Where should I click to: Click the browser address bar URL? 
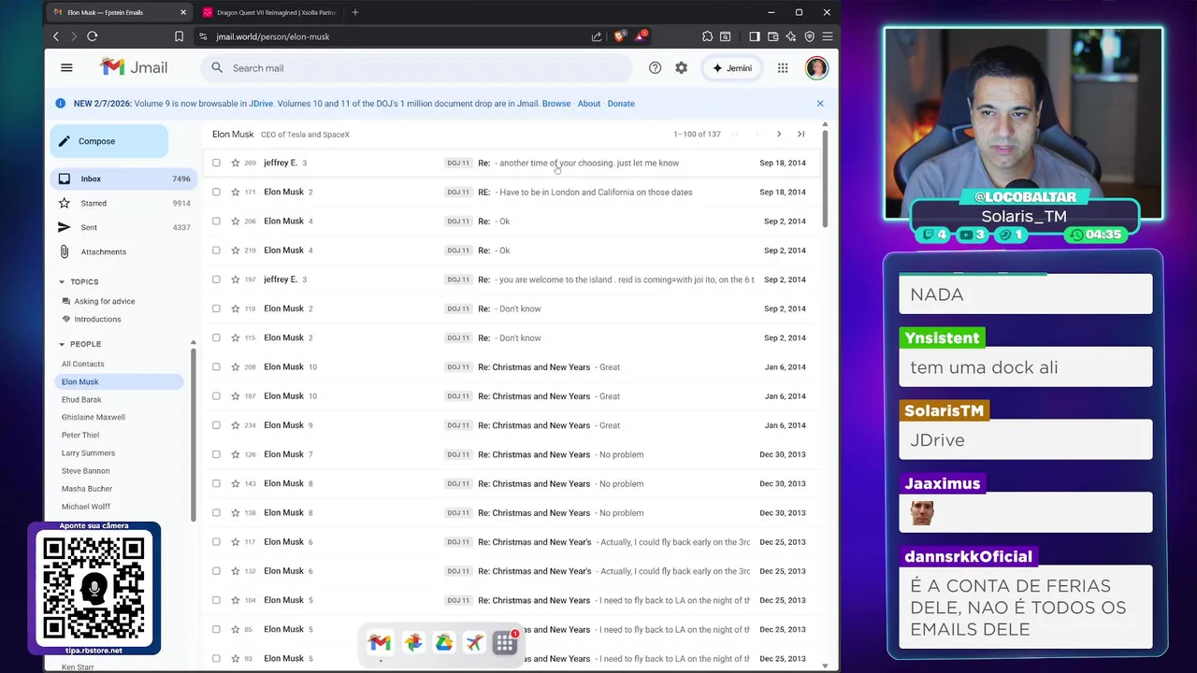[x=272, y=36]
